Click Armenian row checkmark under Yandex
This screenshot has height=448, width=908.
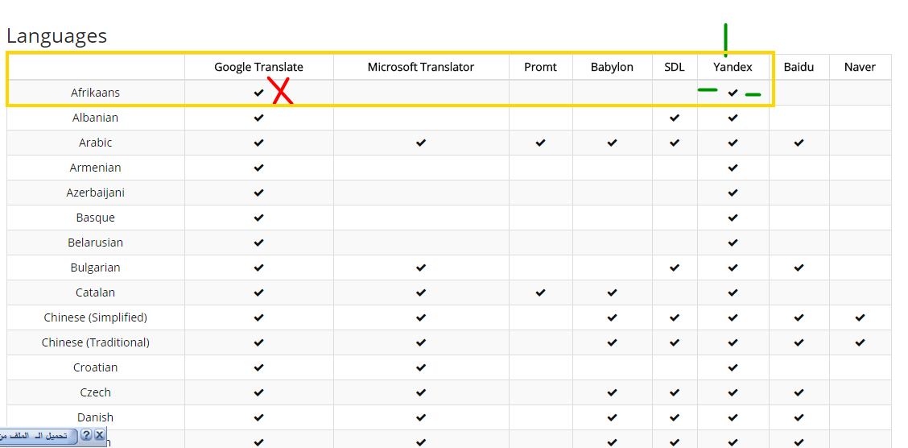click(x=733, y=168)
